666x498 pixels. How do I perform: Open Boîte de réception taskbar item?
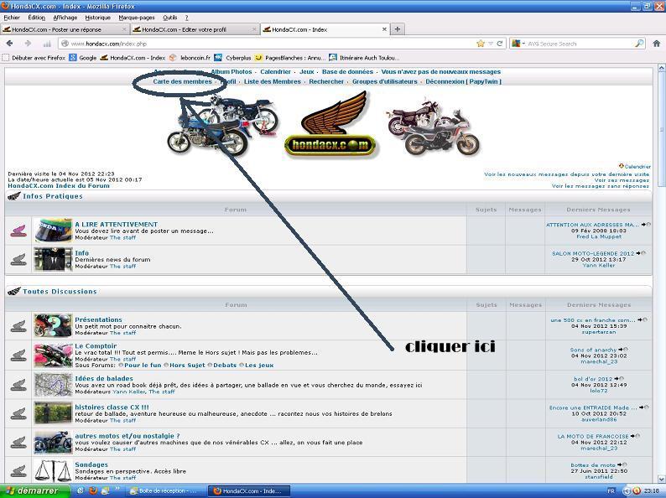click(165, 490)
